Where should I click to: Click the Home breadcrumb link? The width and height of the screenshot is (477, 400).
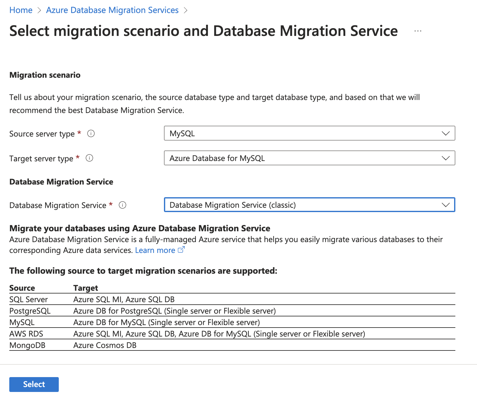[x=21, y=10]
